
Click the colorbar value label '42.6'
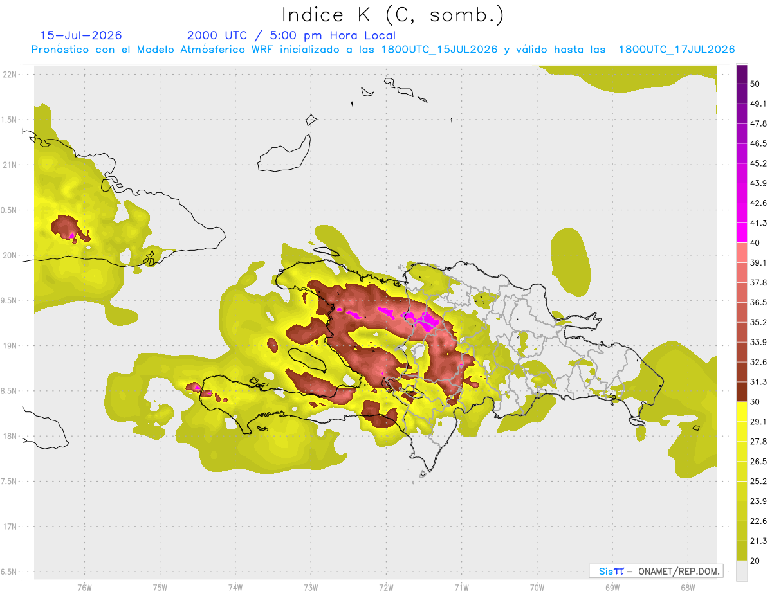pos(758,203)
